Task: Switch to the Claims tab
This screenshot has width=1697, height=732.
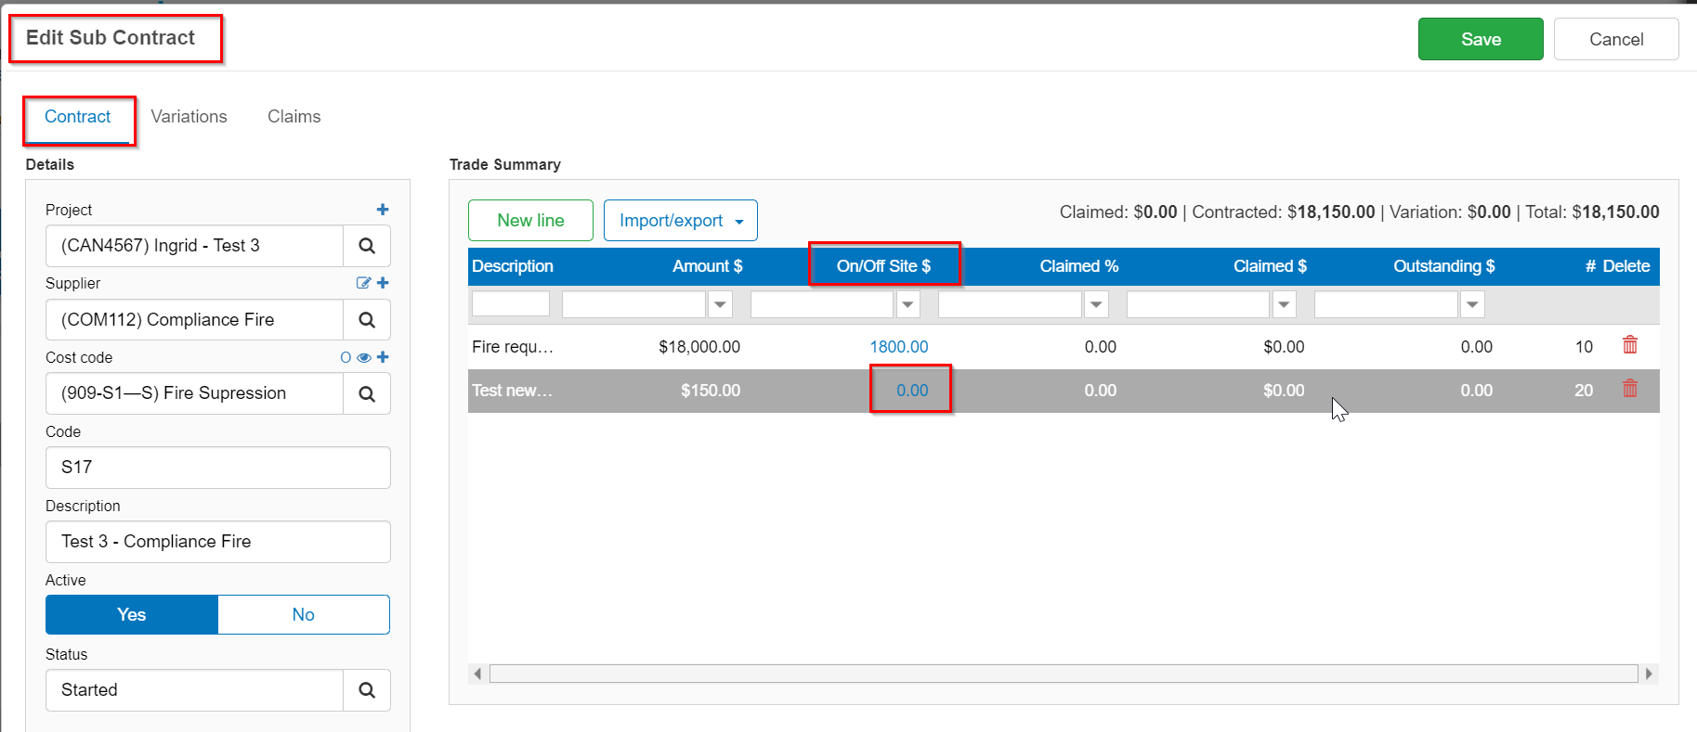Action: coord(294,117)
